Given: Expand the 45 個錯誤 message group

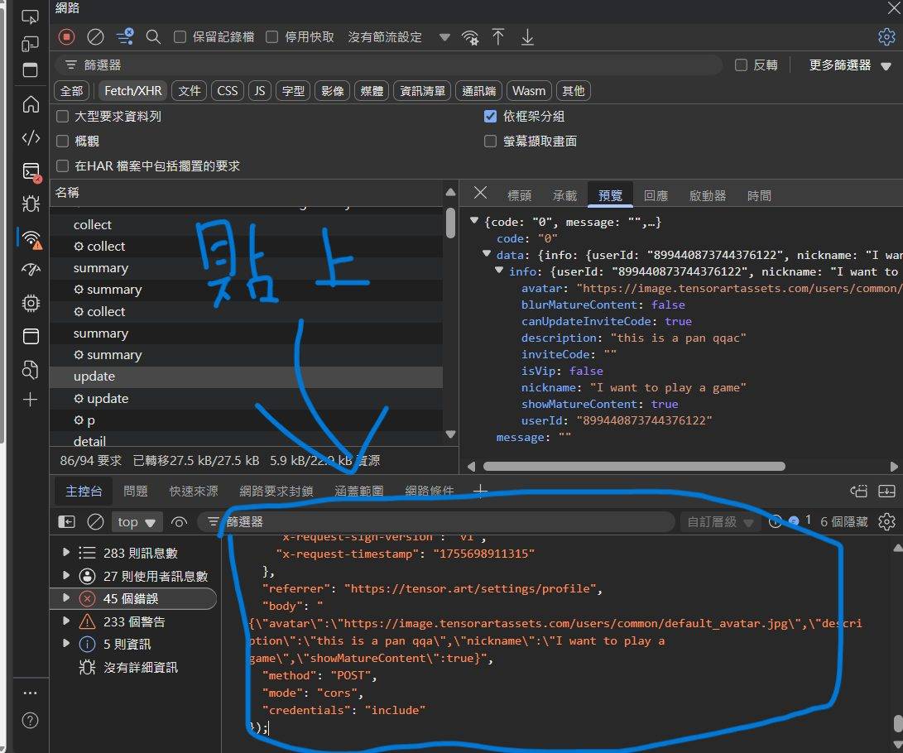Looking at the screenshot, I should [66, 598].
